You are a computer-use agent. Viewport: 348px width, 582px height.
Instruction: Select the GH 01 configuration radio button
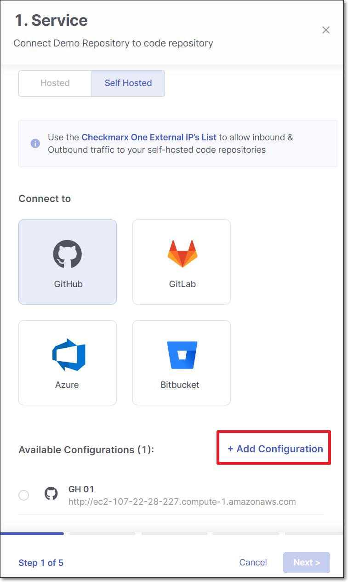point(23,495)
